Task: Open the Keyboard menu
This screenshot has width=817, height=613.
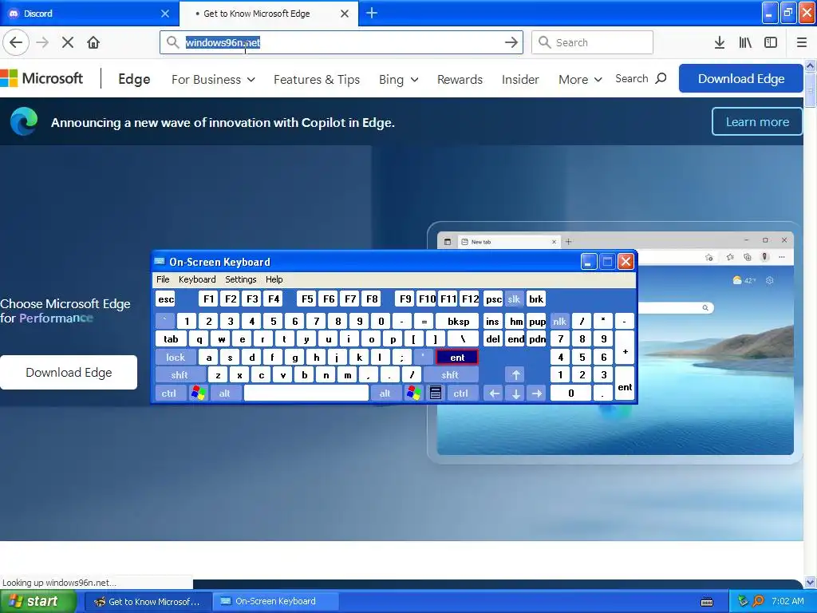Action: (197, 279)
